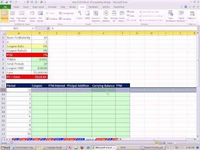Open the Review tab
The image size is (200, 150).
(x=72, y=7)
